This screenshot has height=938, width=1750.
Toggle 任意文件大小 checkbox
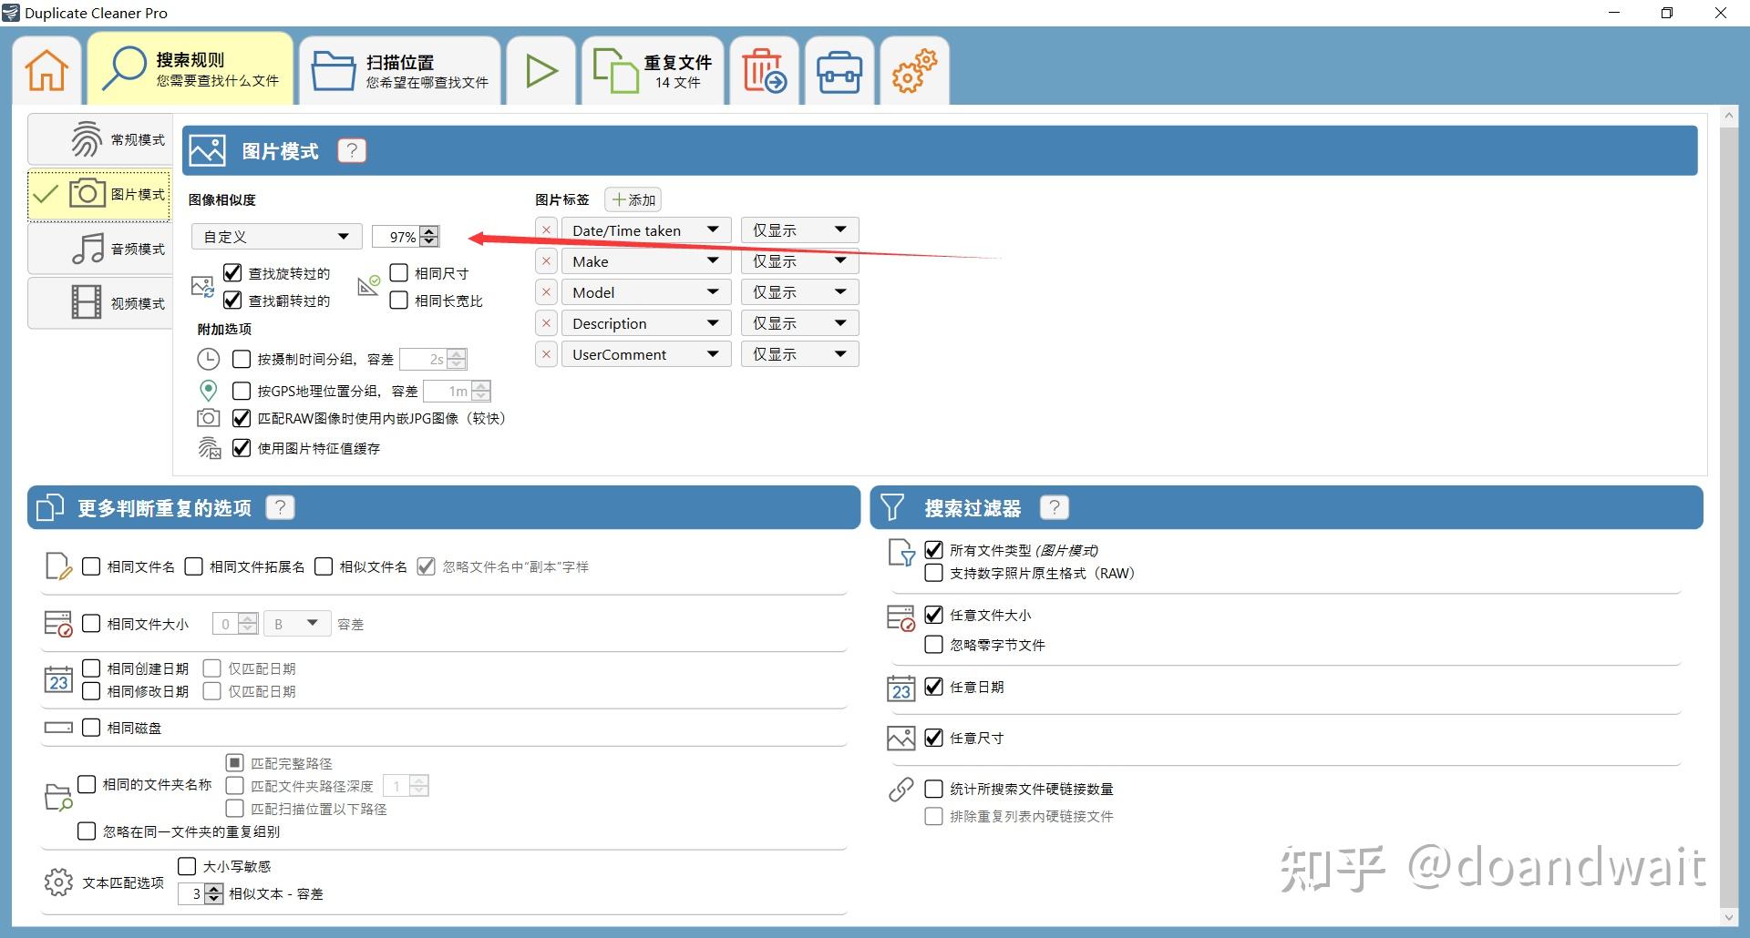933,615
